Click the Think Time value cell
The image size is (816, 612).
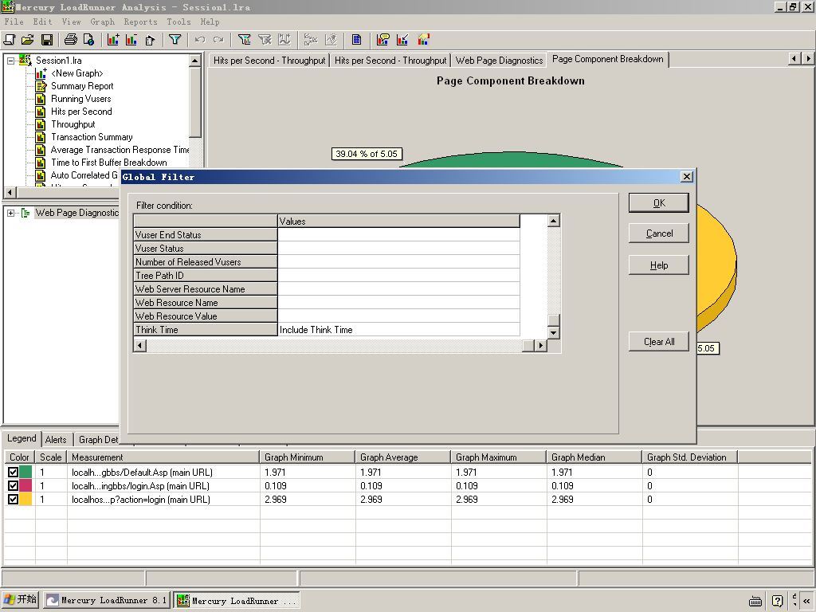[x=398, y=330]
